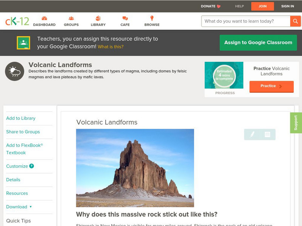
Task: Click the 'Quick Tips' sidebar text
Action: (18, 221)
